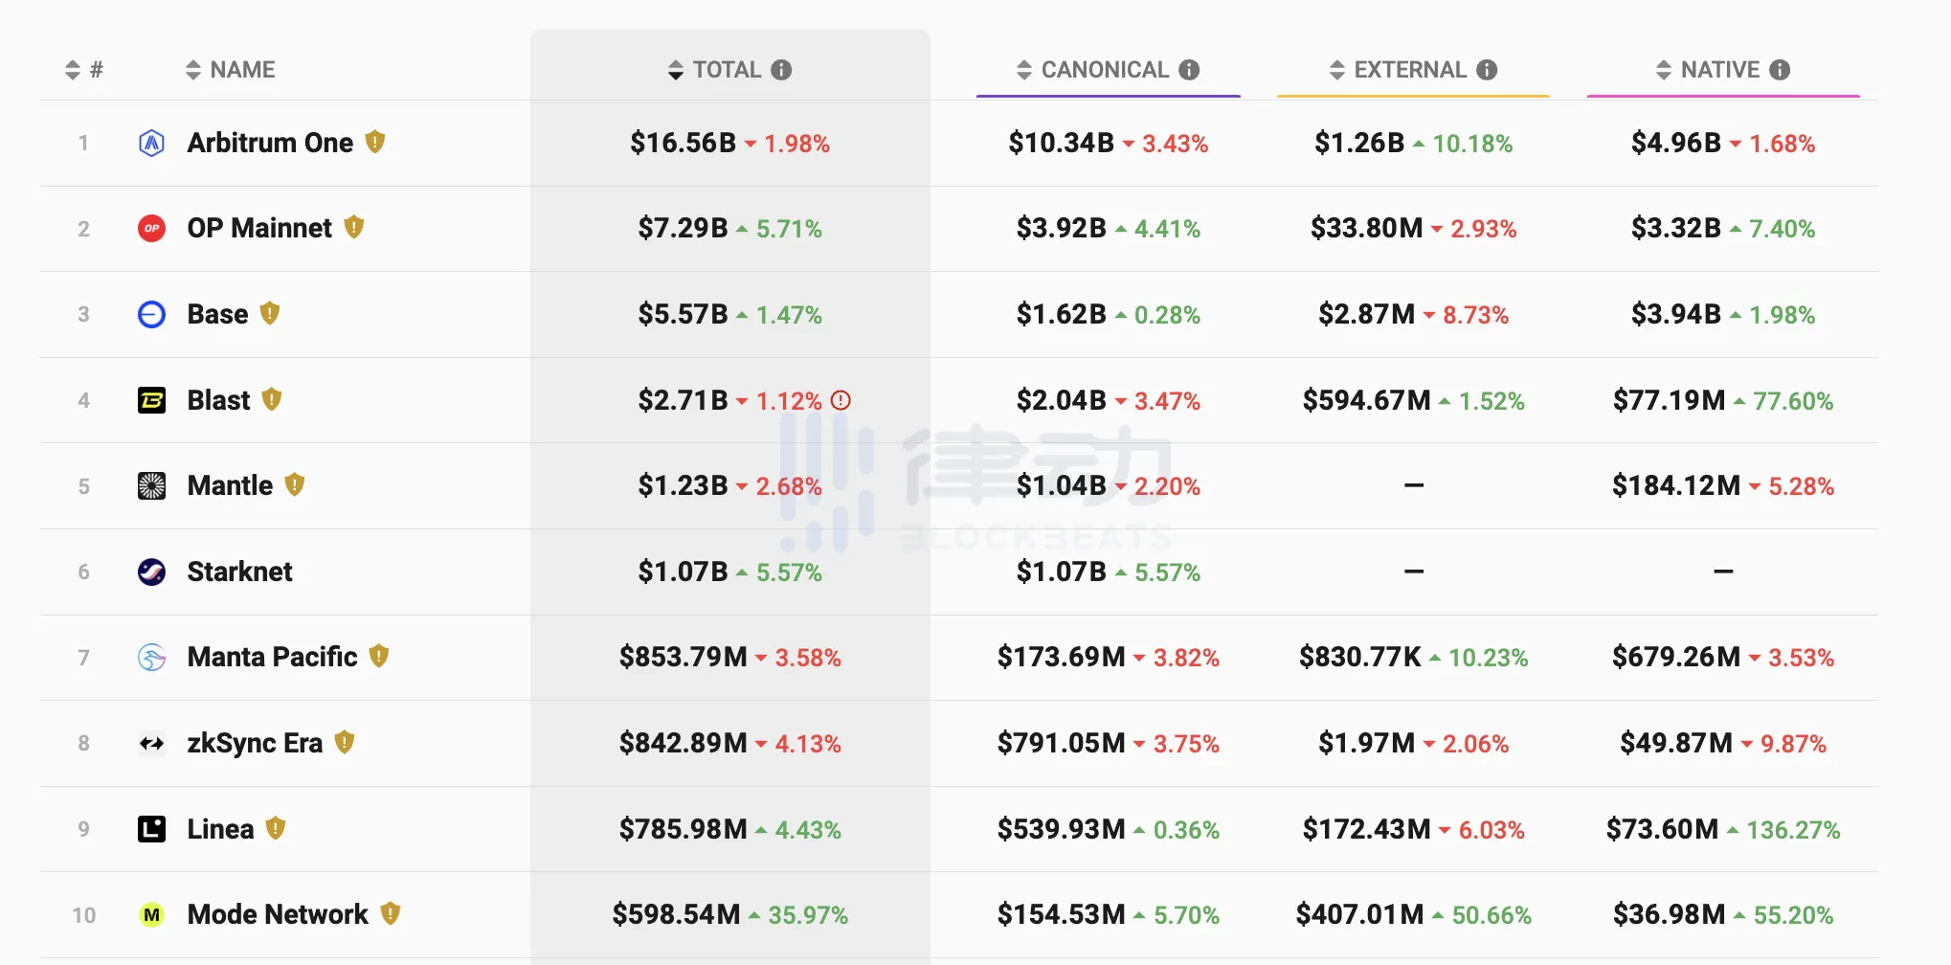Click Mantle canonical value $1.04B
Screen dimensions: 1951x965
click(x=1061, y=486)
